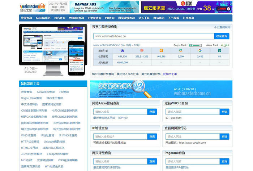Open the 比特币汇率 link

point(170,74)
